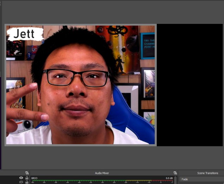Open the Fade transition dropdown
This screenshot has height=184, width=224.
pos(201,179)
